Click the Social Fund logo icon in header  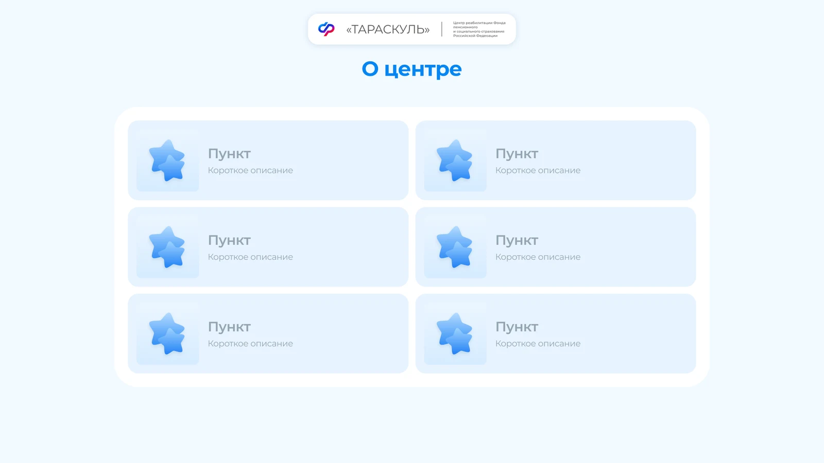tap(327, 29)
